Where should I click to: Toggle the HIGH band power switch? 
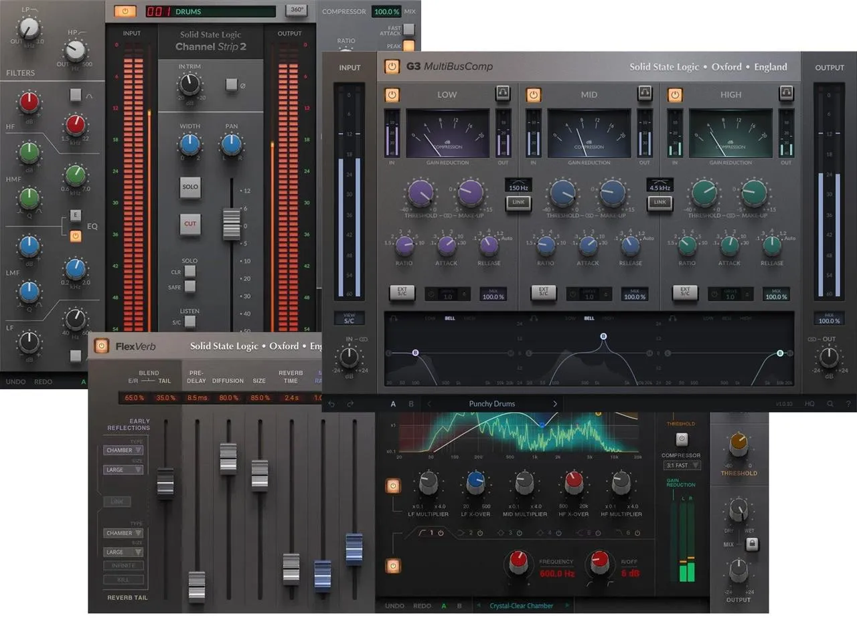(x=675, y=94)
